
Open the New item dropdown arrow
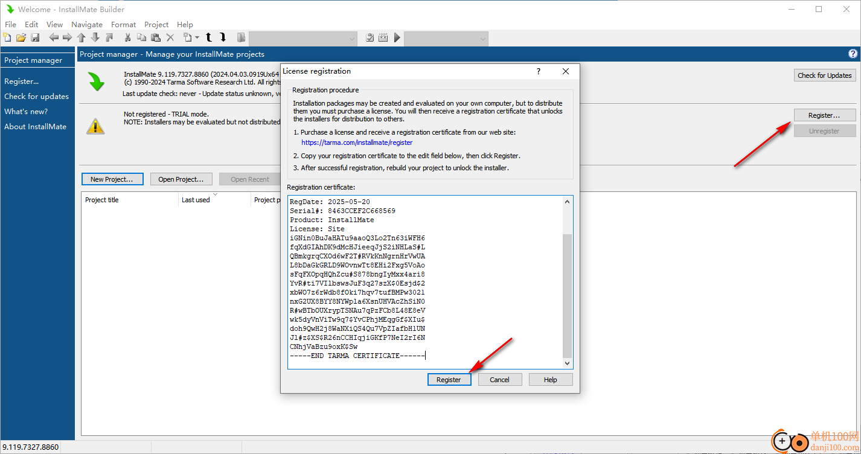pos(197,38)
